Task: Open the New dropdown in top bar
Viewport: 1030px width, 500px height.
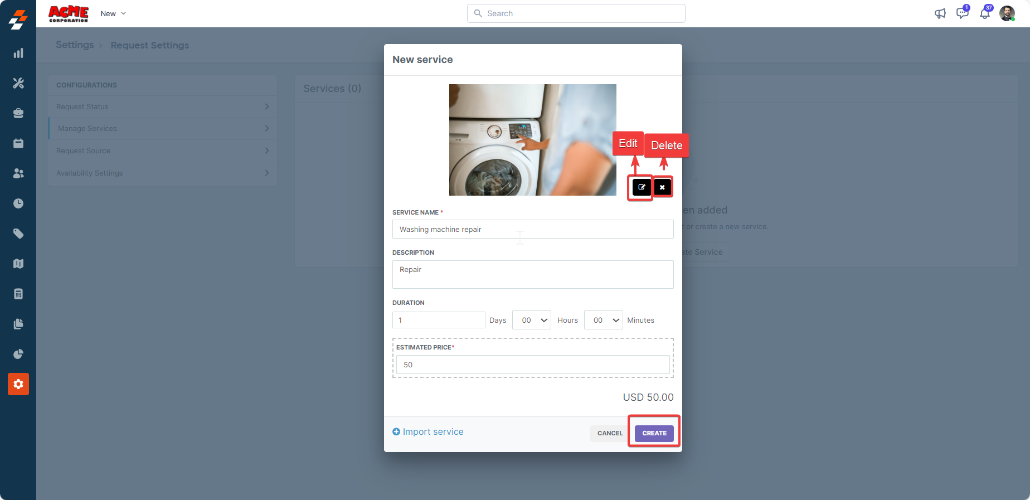Action: [x=113, y=13]
